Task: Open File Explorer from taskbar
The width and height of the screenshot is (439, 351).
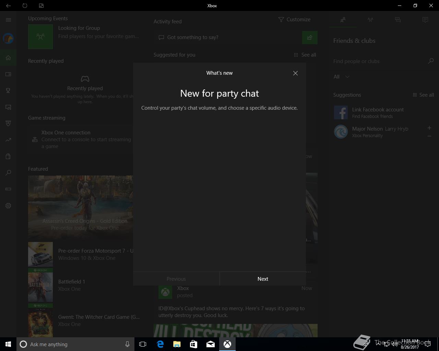Action: [177, 344]
